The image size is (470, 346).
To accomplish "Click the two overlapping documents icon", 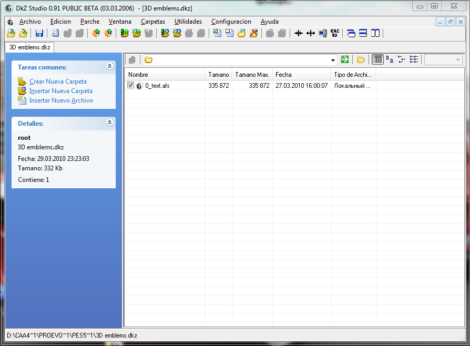I will (229, 33).
